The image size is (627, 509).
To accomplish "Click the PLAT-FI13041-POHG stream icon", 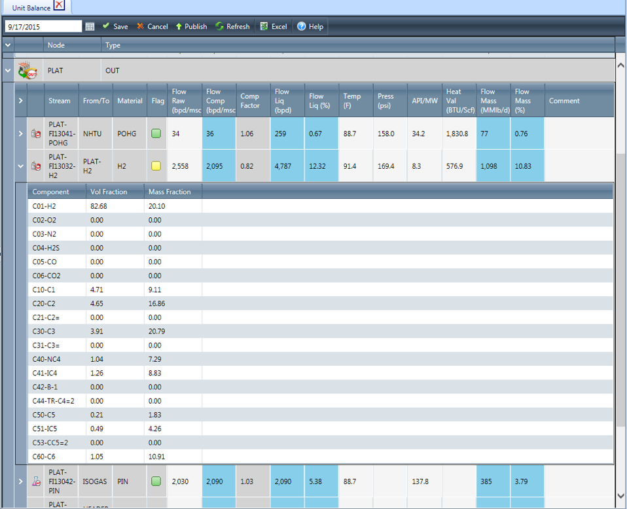I will [x=36, y=133].
